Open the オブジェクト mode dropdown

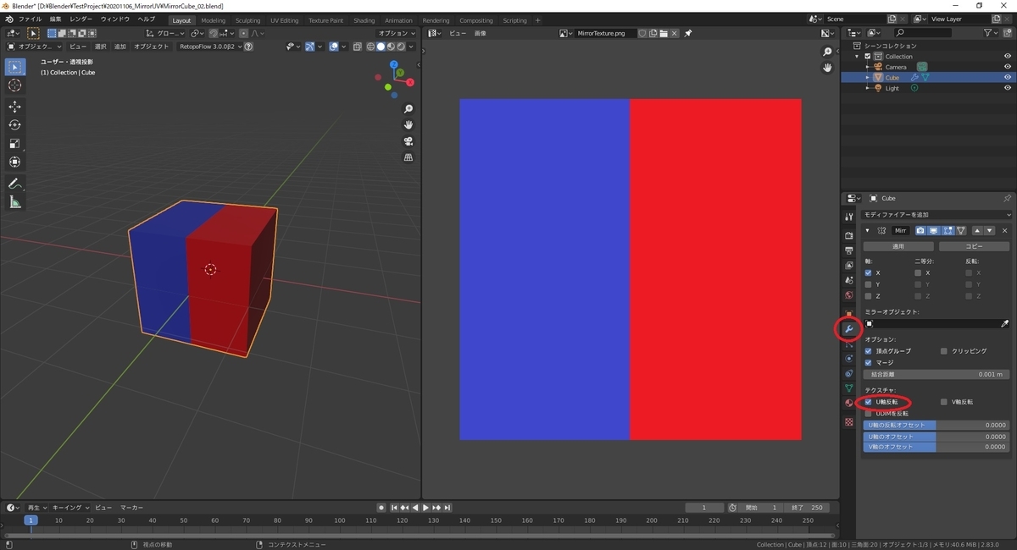click(x=34, y=47)
